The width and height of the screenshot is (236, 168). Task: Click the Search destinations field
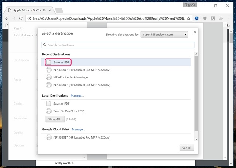coord(118,45)
